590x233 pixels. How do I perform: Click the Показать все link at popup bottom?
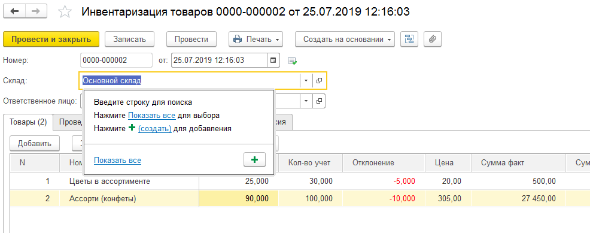[x=117, y=161]
